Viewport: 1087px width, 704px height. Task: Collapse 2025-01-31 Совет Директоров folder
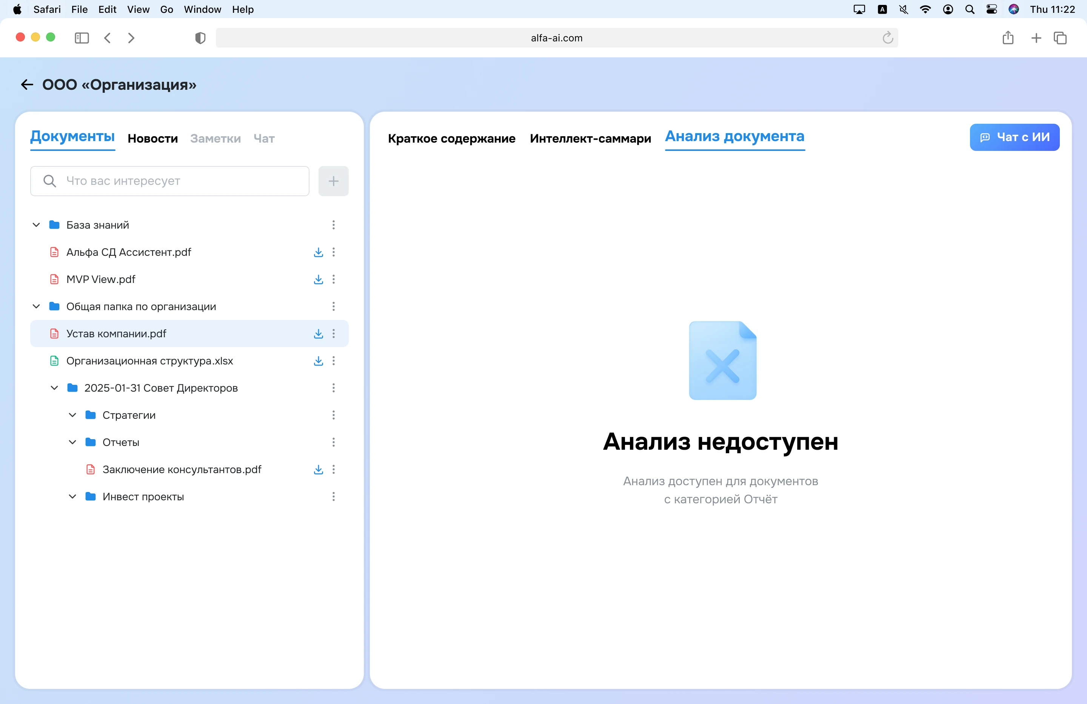(54, 388)
